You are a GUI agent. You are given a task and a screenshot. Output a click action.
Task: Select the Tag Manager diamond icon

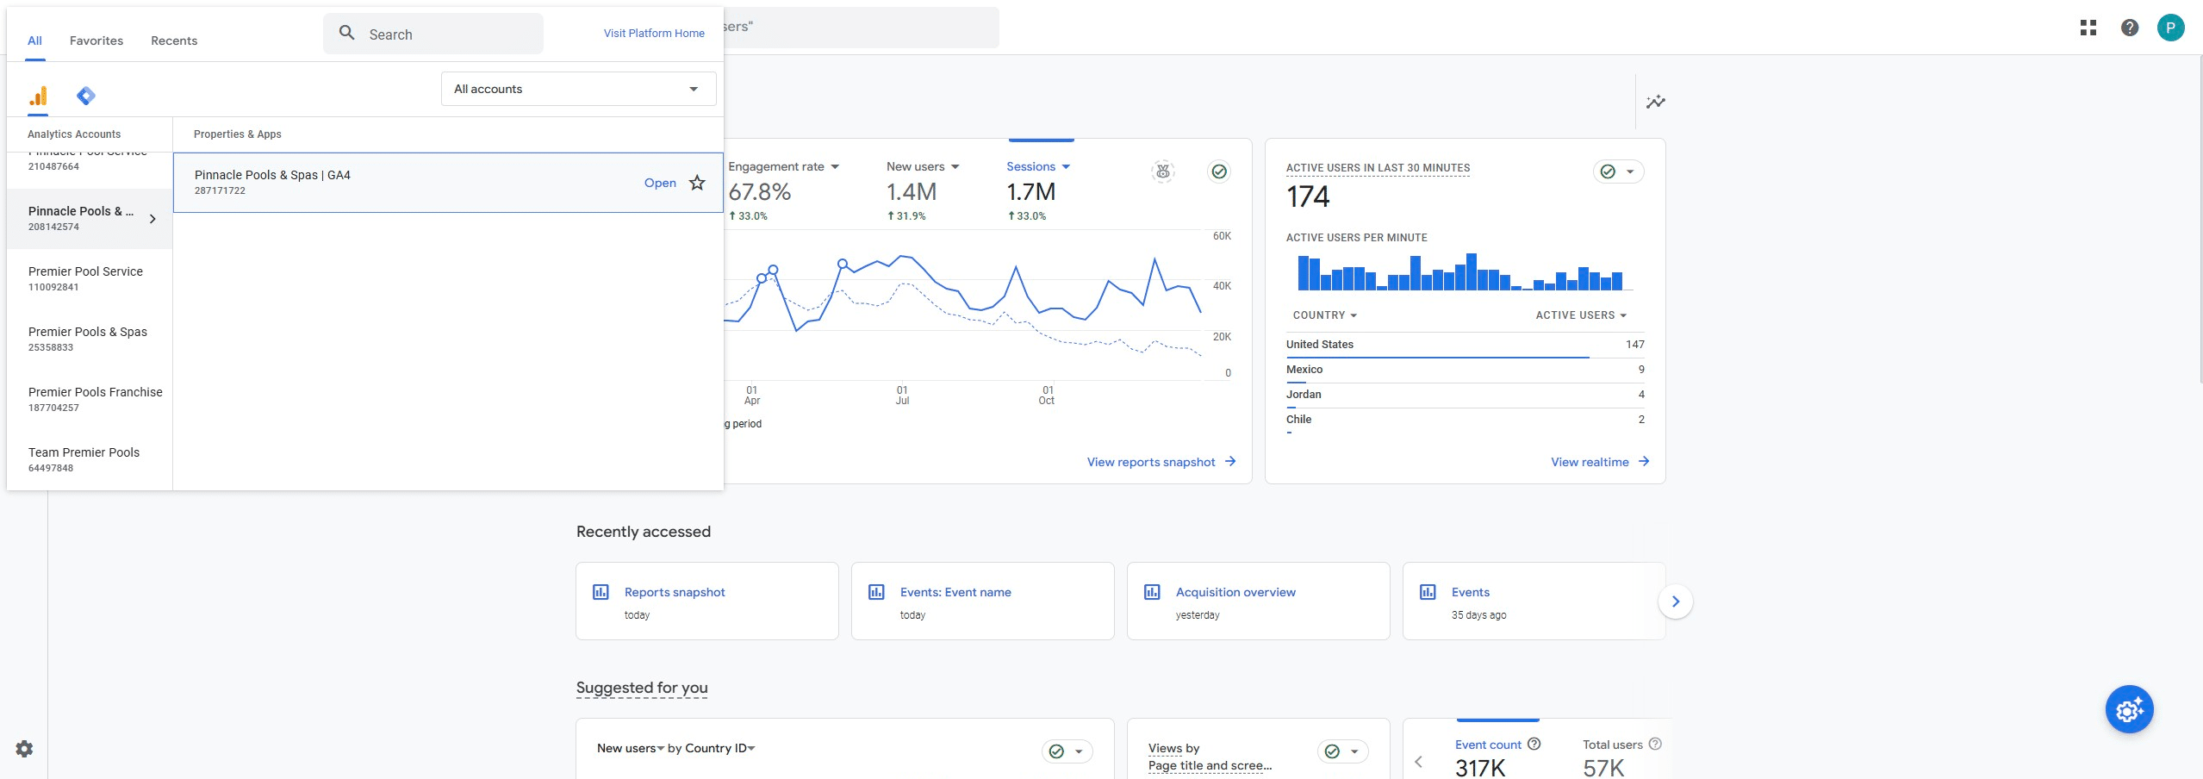point(85,96)
